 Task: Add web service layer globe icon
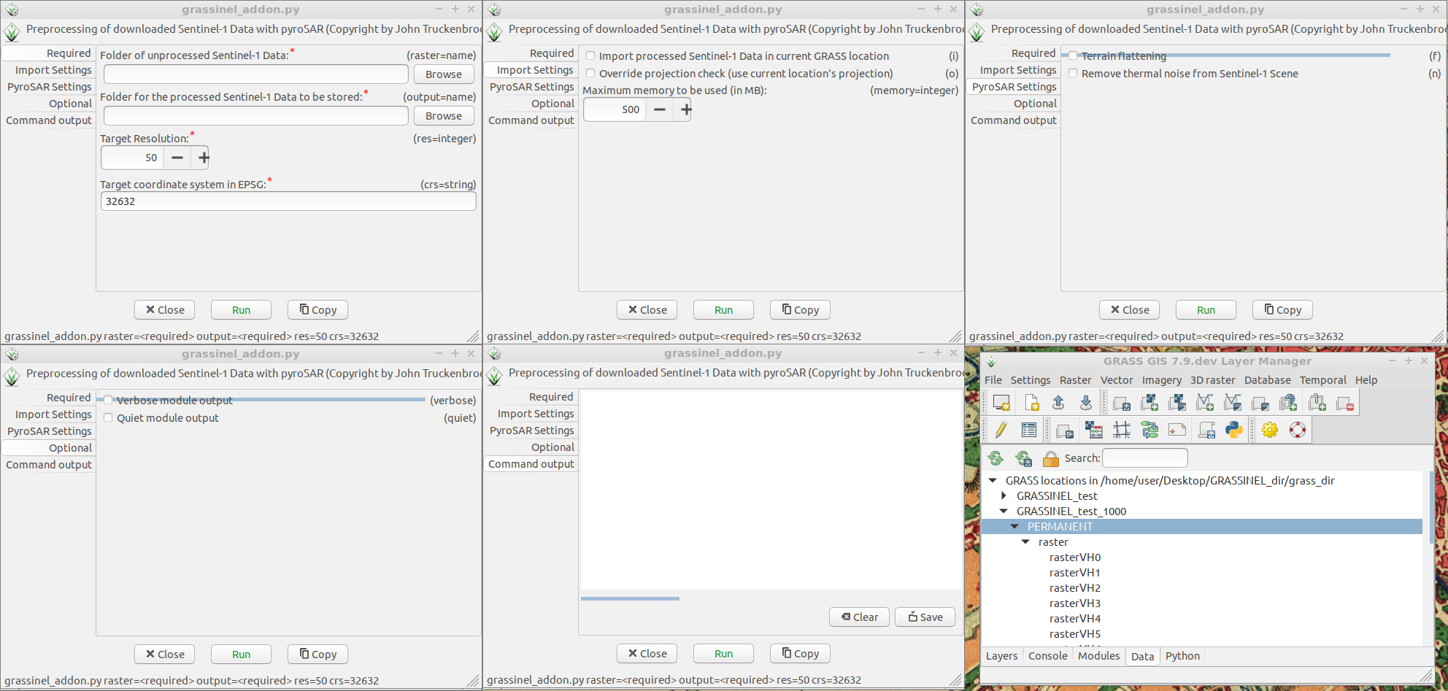click(x=1288, y=403)
